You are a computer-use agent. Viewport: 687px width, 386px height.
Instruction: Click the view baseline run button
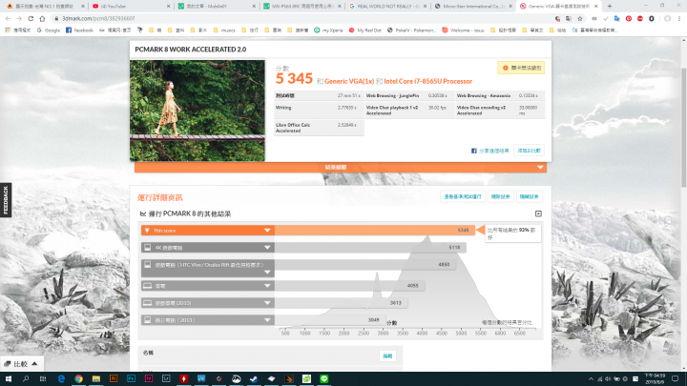[x=463, y=196]
